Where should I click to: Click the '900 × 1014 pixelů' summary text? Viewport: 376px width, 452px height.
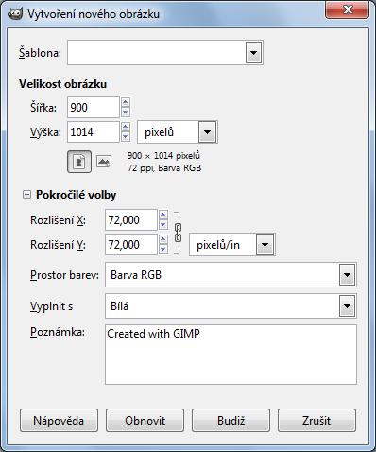coord(163,155)
